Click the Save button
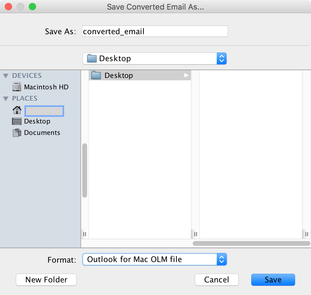 tap(273, 280)
